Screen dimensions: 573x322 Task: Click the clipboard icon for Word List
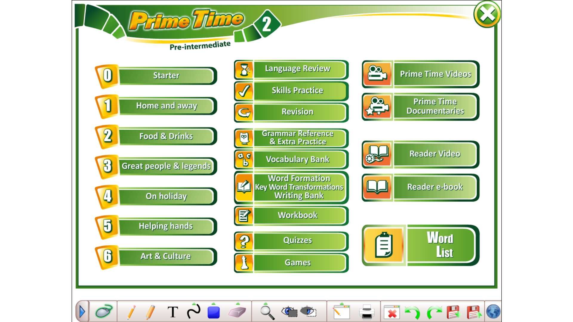(384, 245)
